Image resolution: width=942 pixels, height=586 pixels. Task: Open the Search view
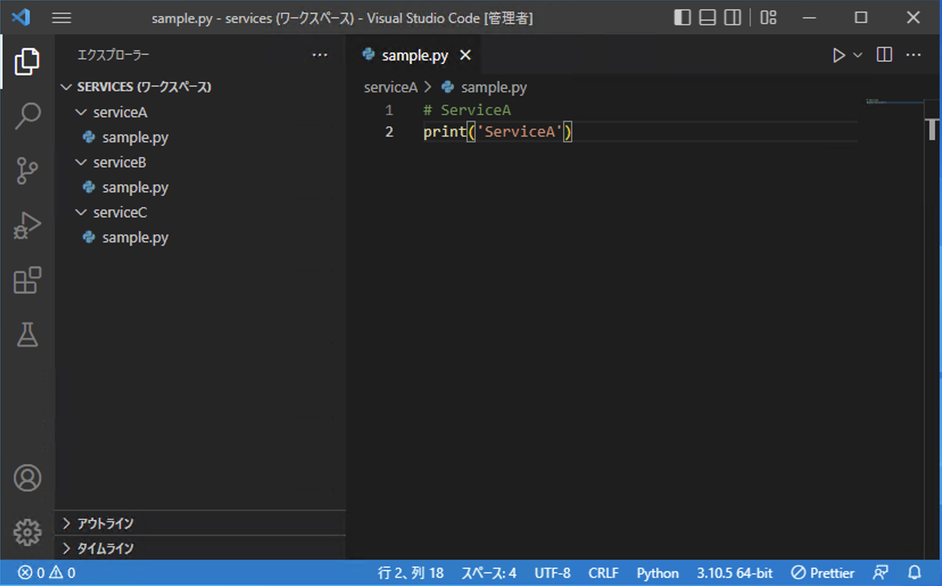coord(27,115)
